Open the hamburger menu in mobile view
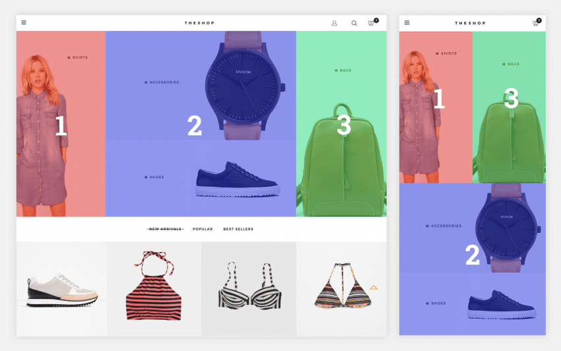The width and height of the screenshot is (561, 351). [407, 22]
